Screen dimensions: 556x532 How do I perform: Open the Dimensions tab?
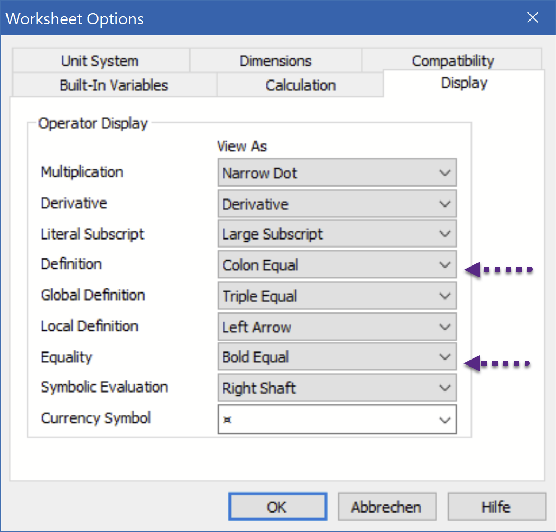click(x=275, y=61)
